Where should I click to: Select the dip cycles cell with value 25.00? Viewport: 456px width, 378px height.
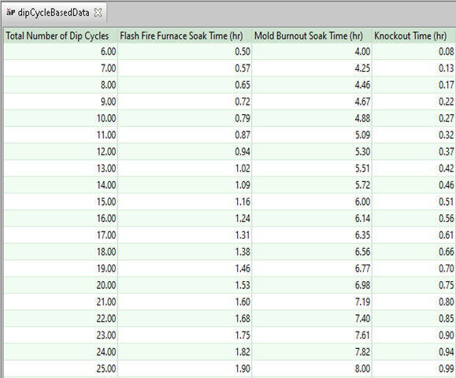click(61, 369)
